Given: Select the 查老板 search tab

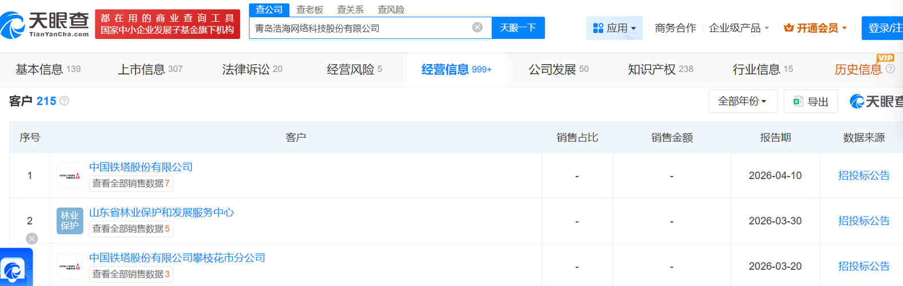Looking at the screenshot, I should click(310, 10).
